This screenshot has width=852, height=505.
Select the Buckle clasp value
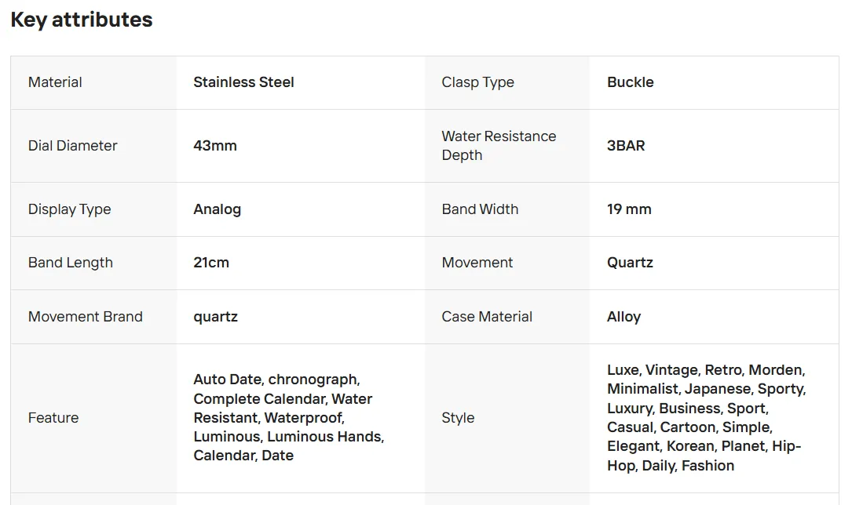[630, 82]
